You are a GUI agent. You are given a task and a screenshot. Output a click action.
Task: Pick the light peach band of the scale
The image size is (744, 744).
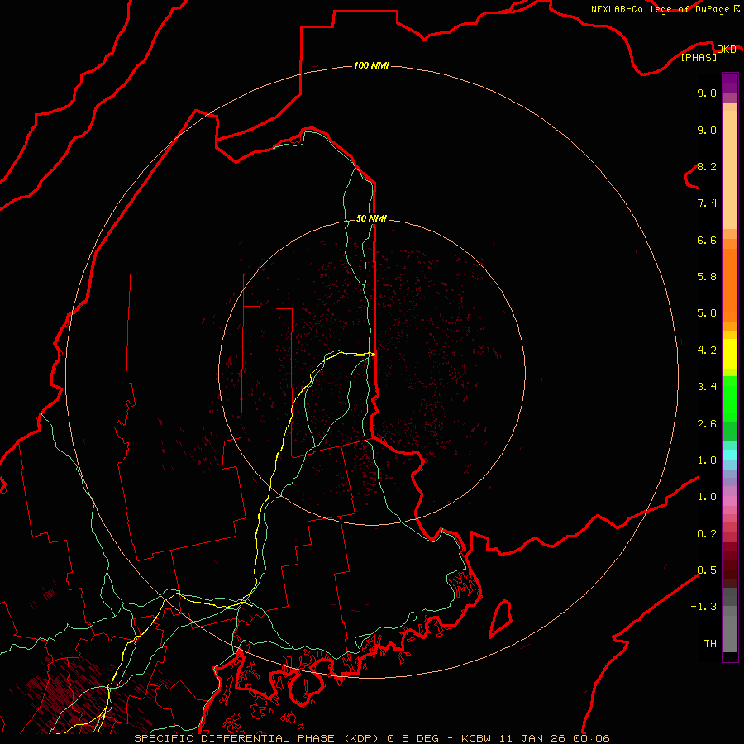pyautogui.click(x=730, y=169)
